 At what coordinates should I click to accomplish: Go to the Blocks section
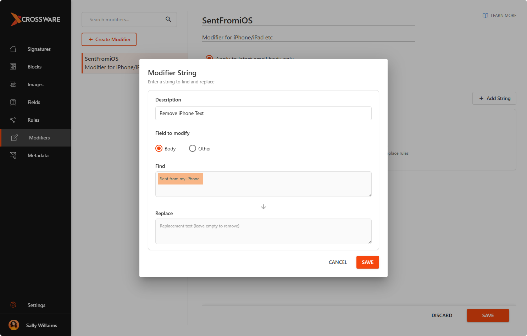pos(35,67)
